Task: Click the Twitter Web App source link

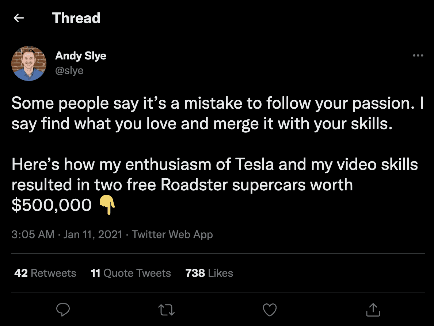Action: tap(172, 234)
